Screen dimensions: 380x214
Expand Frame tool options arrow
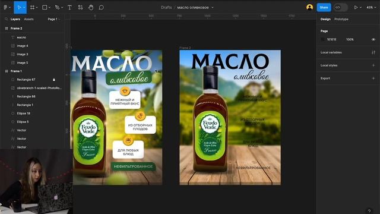click(37, 8)
